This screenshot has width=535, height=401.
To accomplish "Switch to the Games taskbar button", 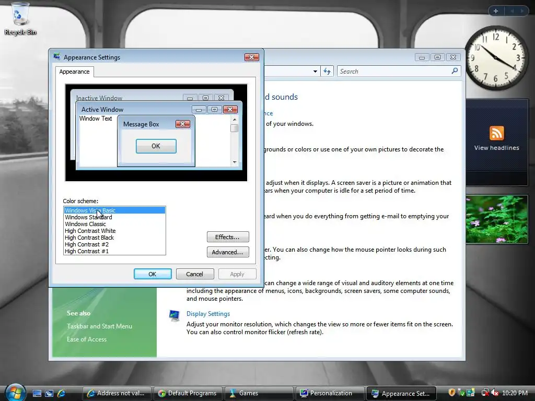I will [259, 393].
